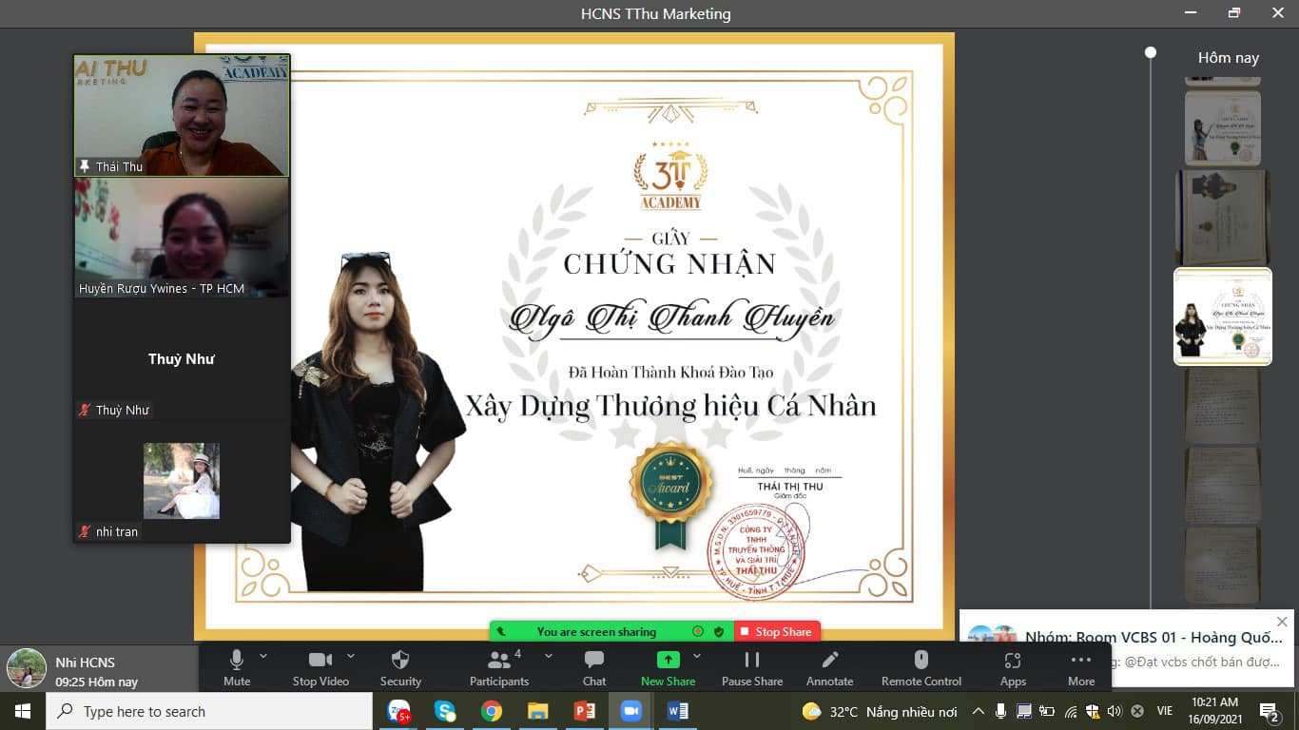Pause Share of the screen
The image size is (1299, 730).
[752, 667]
